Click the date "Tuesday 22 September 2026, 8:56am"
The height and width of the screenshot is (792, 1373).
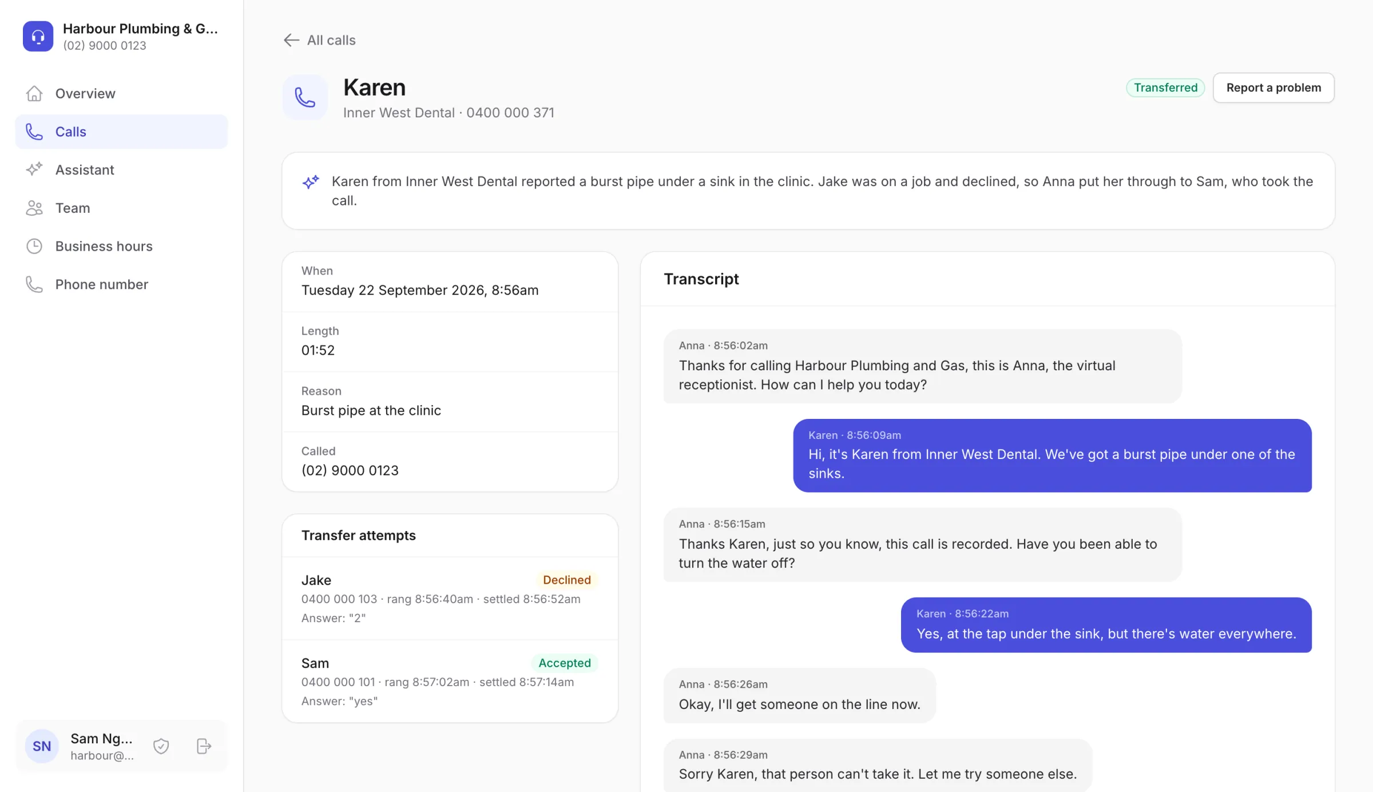pyautogui.click(x=420, y=290)
